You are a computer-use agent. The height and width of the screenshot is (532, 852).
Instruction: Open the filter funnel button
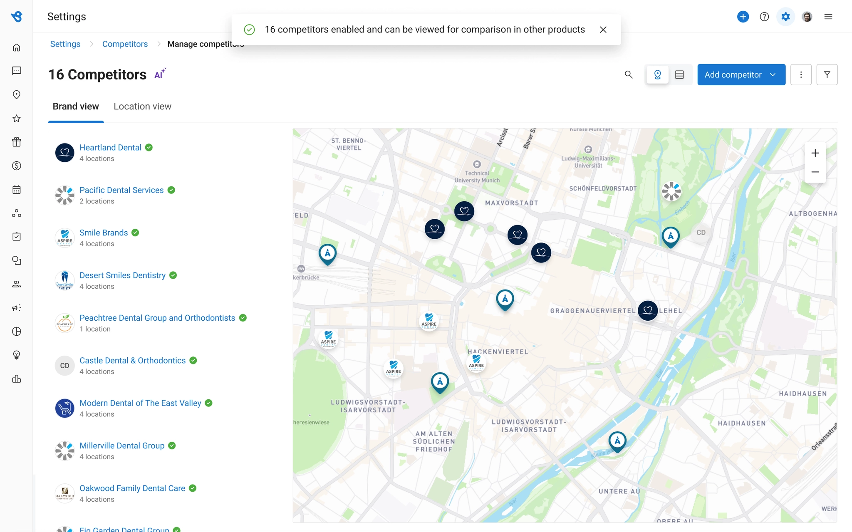[x=827, y=74]
